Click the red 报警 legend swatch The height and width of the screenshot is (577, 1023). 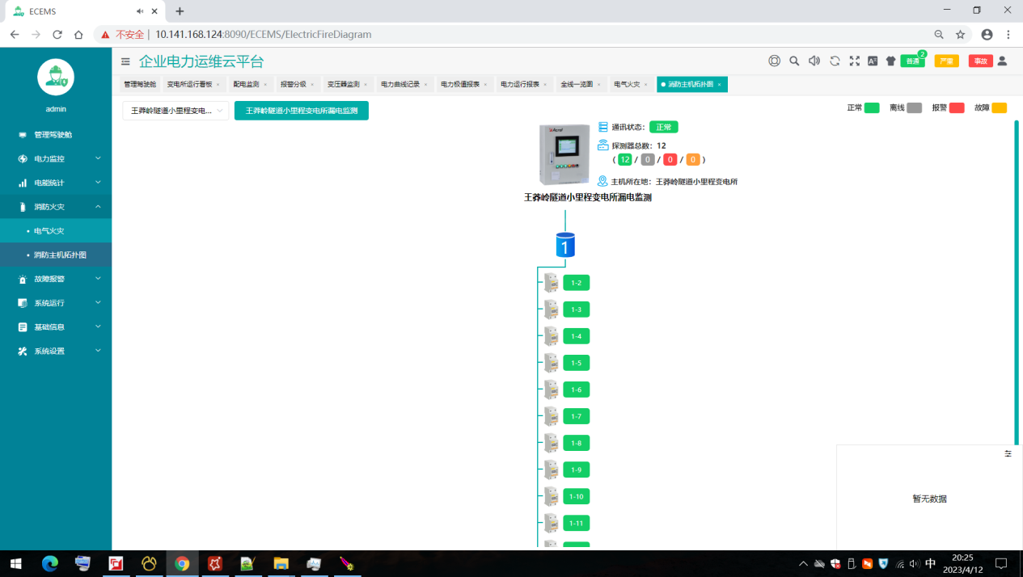tap(957, 107)
